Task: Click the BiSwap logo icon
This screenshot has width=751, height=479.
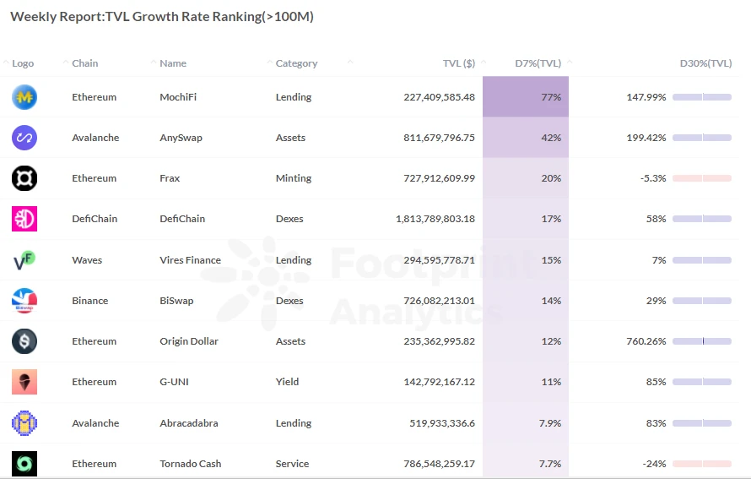Action: point(24,301)
